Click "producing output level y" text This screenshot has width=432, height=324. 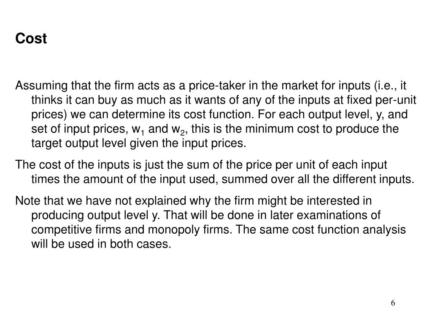click(95, 215)
